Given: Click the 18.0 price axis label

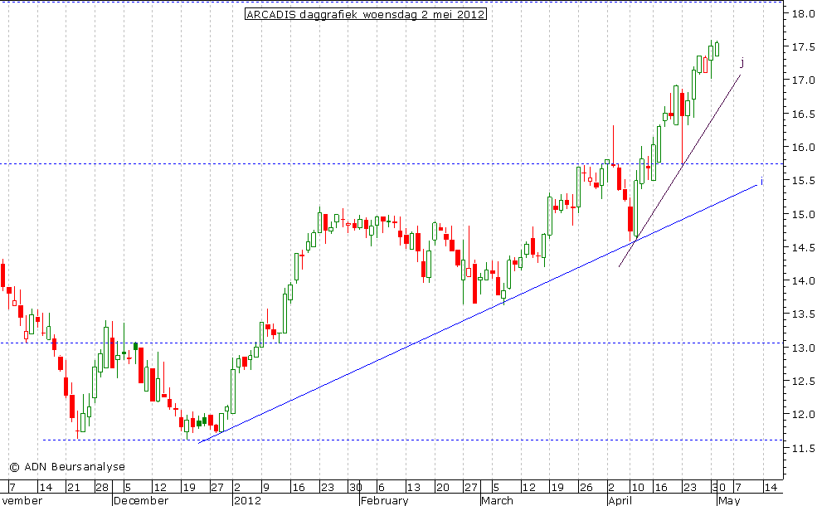Looking at the screenshot, I should [803, 14].
